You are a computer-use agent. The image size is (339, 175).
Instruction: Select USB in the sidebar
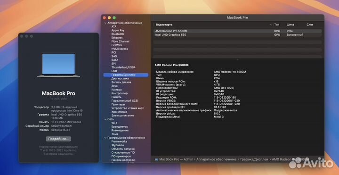tap(114, 71)
